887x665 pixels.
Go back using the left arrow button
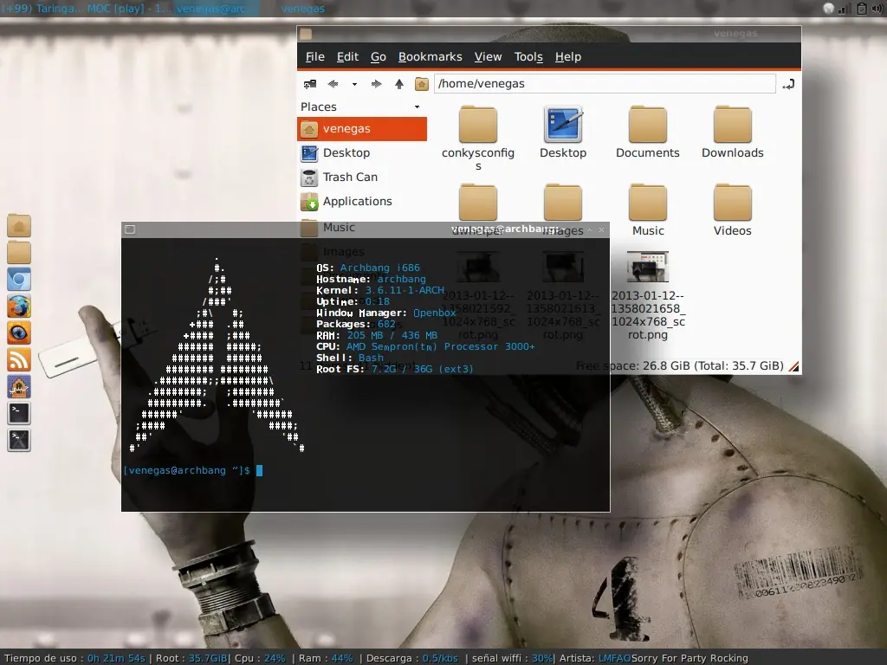333,84
